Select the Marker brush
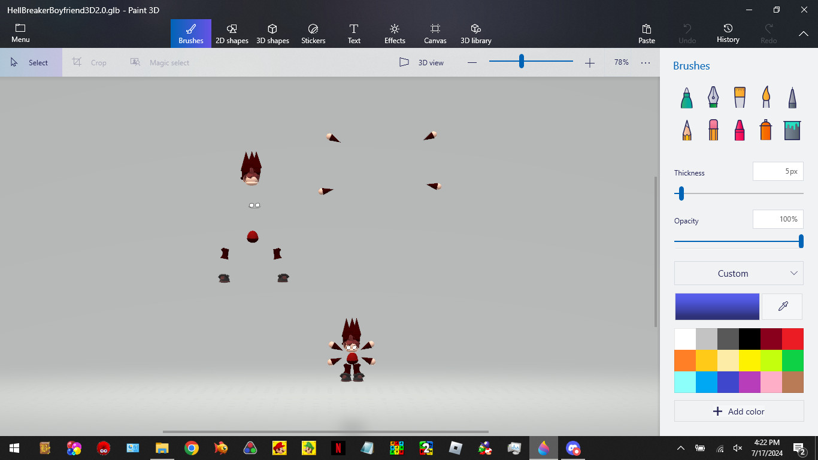 [x=686, y=97]
